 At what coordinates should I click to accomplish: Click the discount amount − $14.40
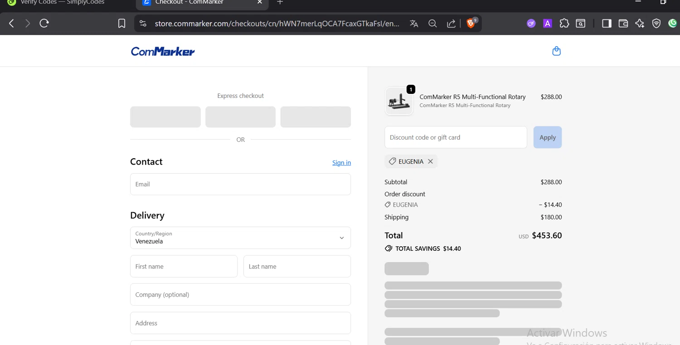coord(550,205)
